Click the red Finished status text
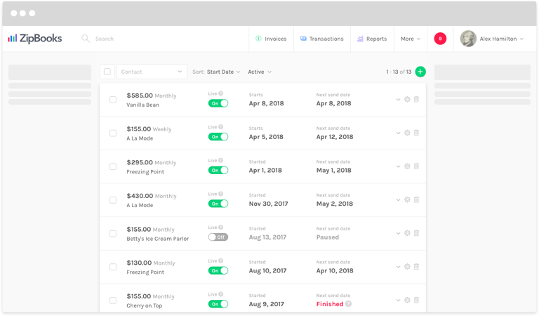The image size is (539, 316). 330,304
